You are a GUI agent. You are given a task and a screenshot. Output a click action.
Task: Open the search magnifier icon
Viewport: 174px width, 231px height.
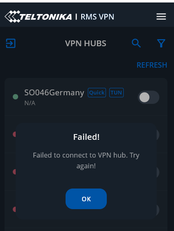click(x=136, y=43)
